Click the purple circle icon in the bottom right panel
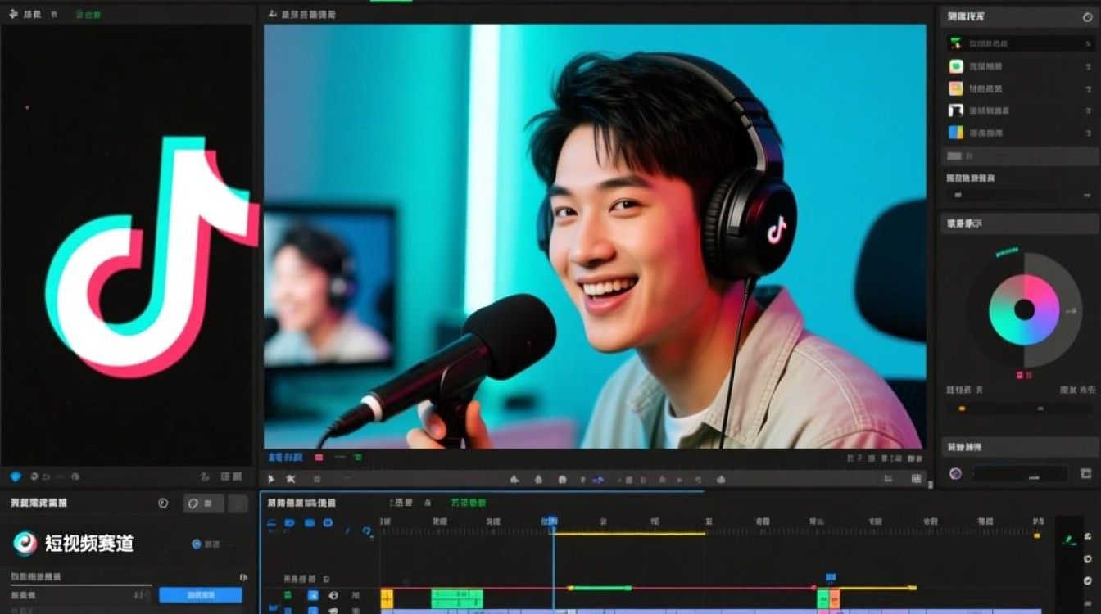The width and height of the screenshot is (1101, 614). (x=955, y=473)
